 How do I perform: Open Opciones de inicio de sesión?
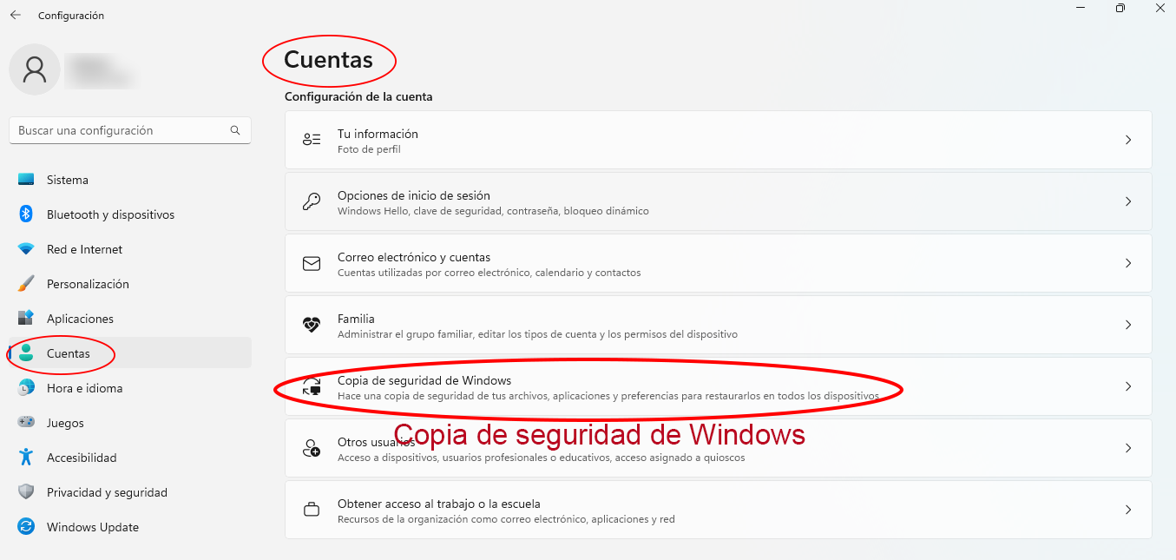pyautogui.click(x=719, y=201)
